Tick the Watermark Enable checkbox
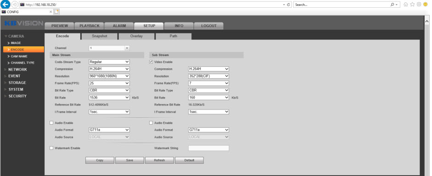432x176 pixels. pyautogui.click(x=51, y=148)
